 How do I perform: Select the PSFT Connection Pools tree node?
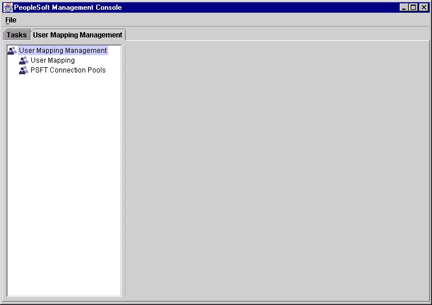coord(68,70)
